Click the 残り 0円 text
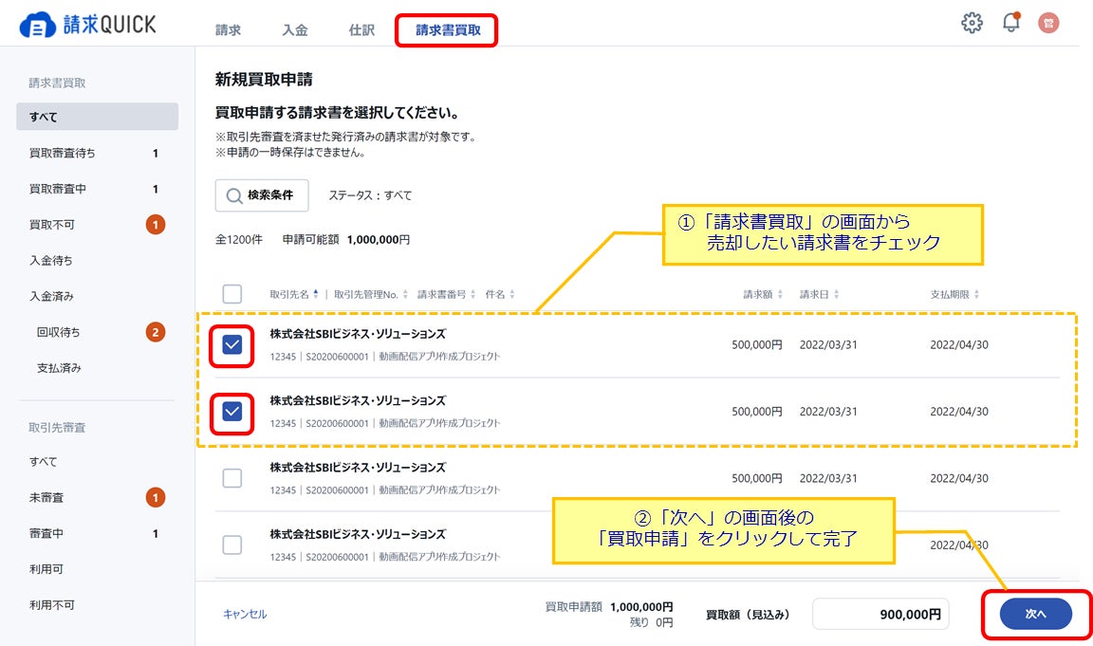The width and height of the screenshot is (1093, 646). (651, 622)
